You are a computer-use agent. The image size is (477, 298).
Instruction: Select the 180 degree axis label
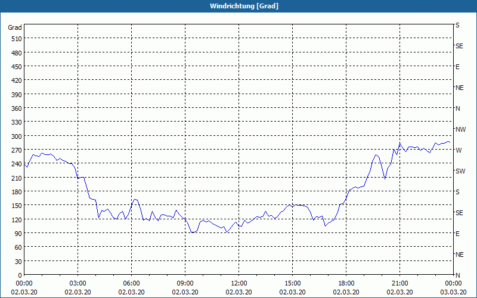(17, 192)
